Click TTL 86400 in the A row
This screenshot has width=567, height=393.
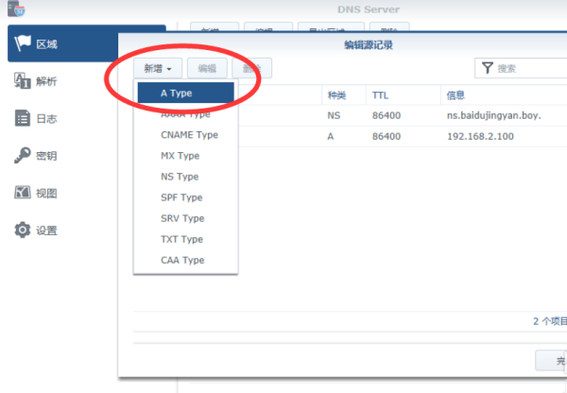click(387, 136)
